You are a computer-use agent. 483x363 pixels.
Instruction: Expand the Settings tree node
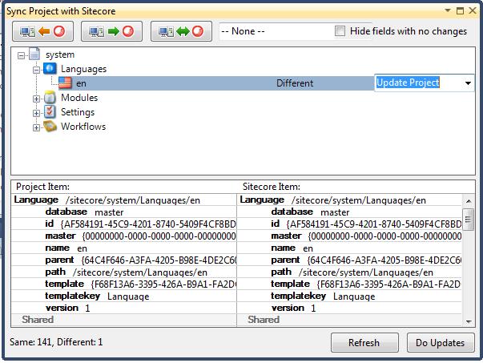[36, 113]
